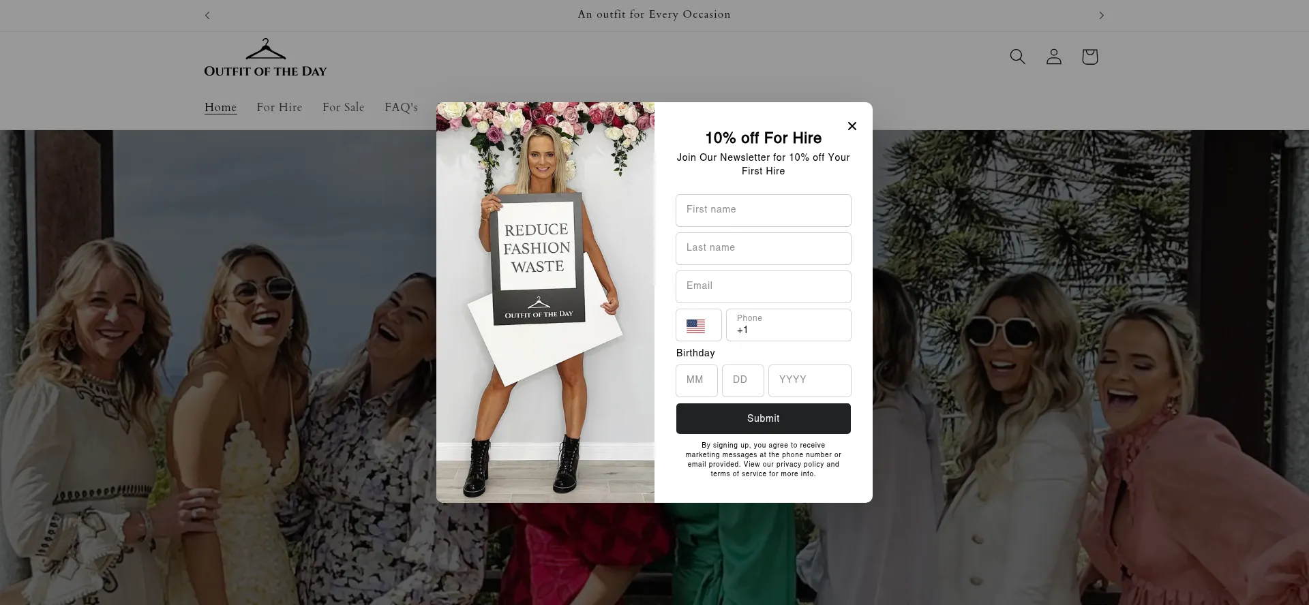Focus the birthday DD field
The height and width of the screenshot is (605, 1309).
742,381
